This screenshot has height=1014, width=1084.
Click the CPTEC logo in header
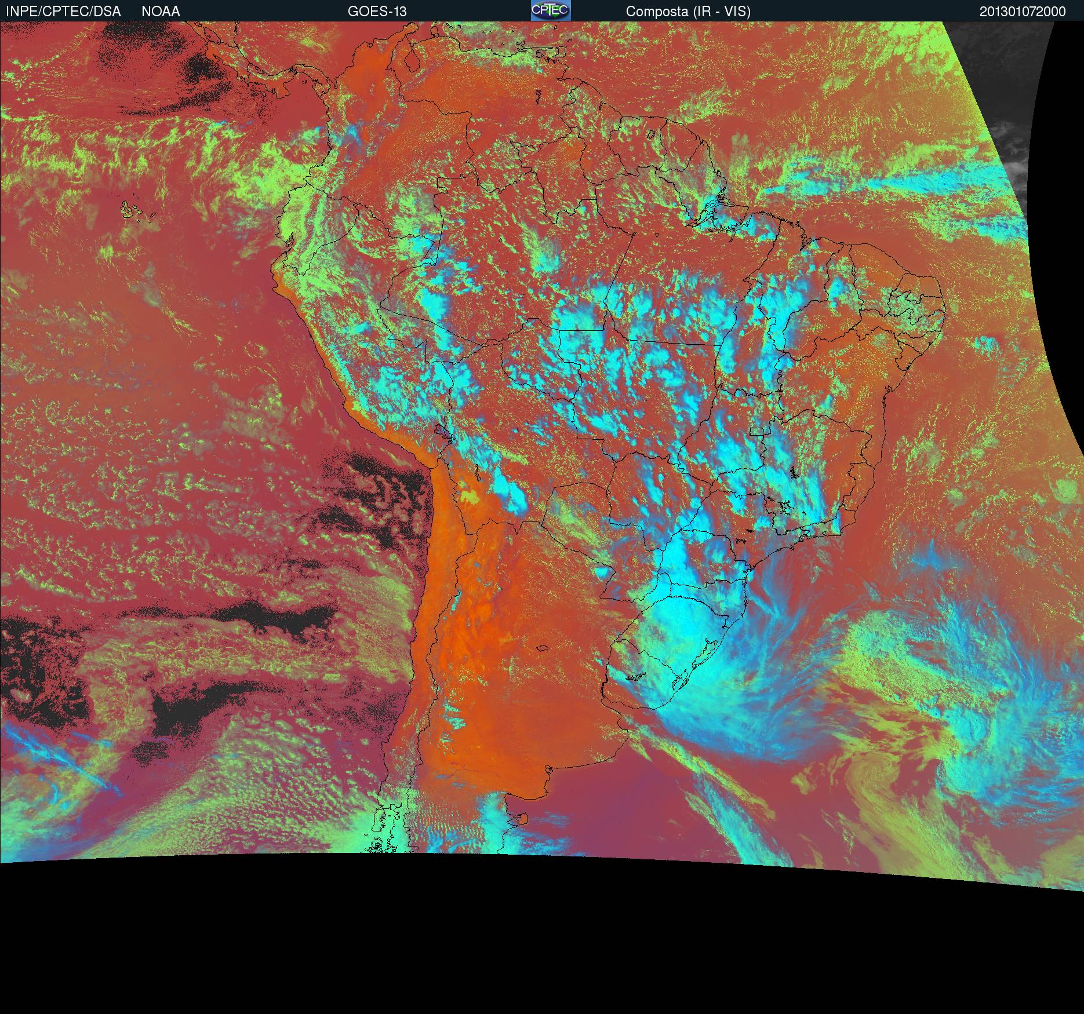point(551,10)
